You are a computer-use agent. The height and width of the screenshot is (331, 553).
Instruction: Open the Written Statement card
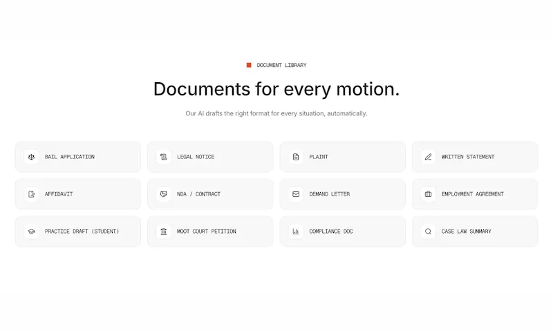point(475,157)
